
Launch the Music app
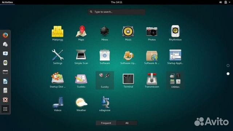[x=128, y=33]
